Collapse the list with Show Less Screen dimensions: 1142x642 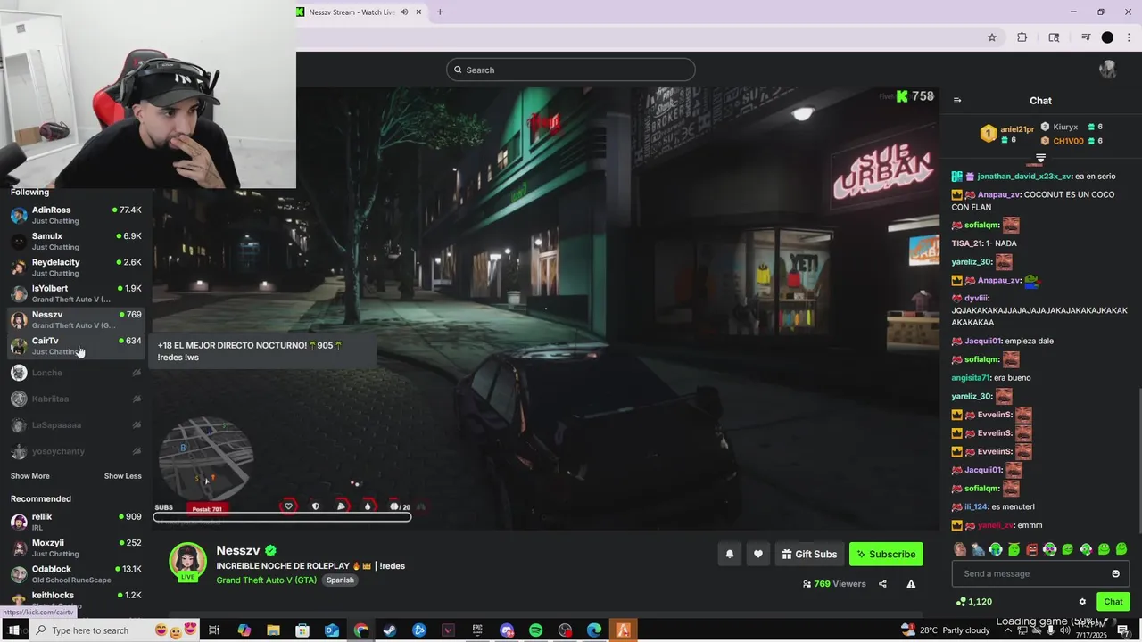pyautogui.click(x=122, y=476)
